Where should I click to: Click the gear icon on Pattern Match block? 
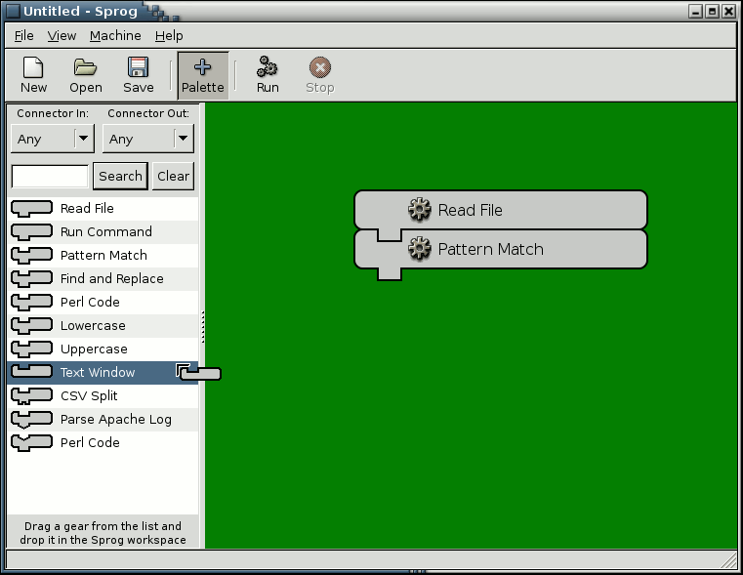420,249
